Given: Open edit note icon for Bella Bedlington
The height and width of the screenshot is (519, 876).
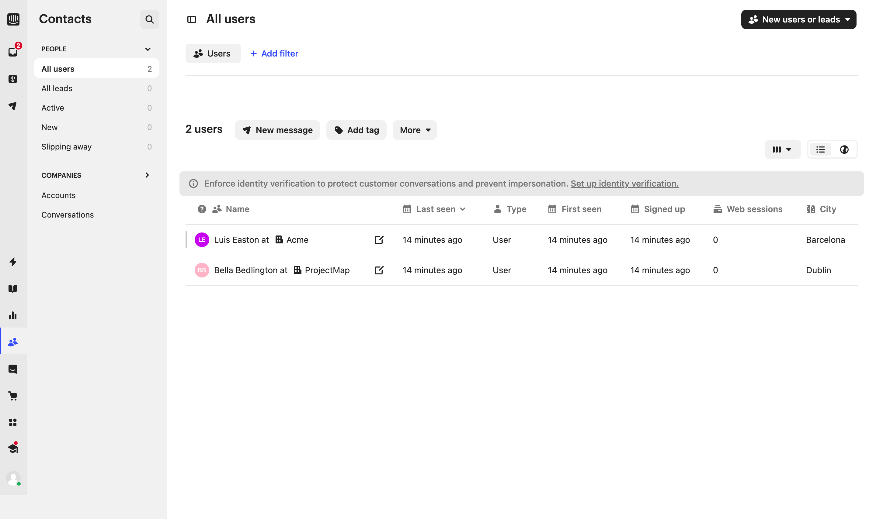Looking at the screenshot, I should coord(379,270).
